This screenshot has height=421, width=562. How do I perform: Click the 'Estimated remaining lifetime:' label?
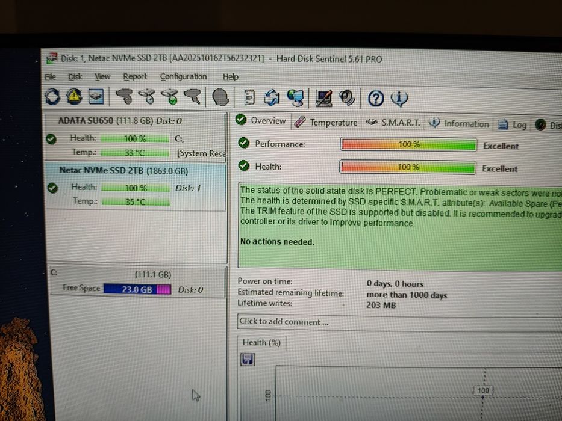point(291,292)
